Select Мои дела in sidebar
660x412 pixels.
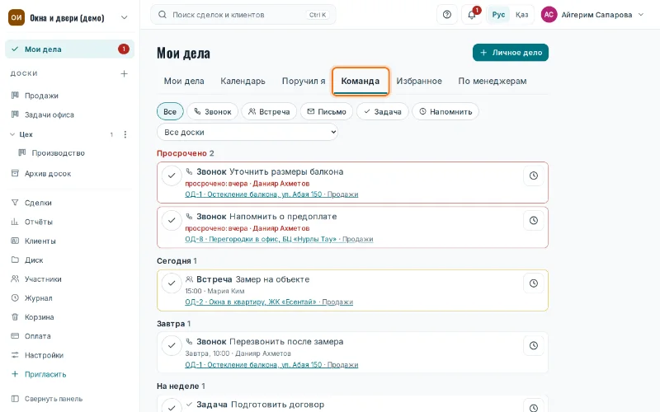[69, 49]
